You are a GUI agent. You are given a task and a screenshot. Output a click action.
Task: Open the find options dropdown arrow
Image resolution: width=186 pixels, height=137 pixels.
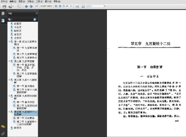point(105,6)
